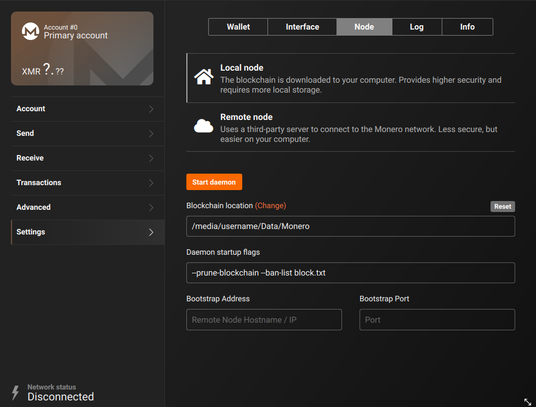Click the cloud icon for Remote node
The image size is (536, 407).
coord(203,126)
